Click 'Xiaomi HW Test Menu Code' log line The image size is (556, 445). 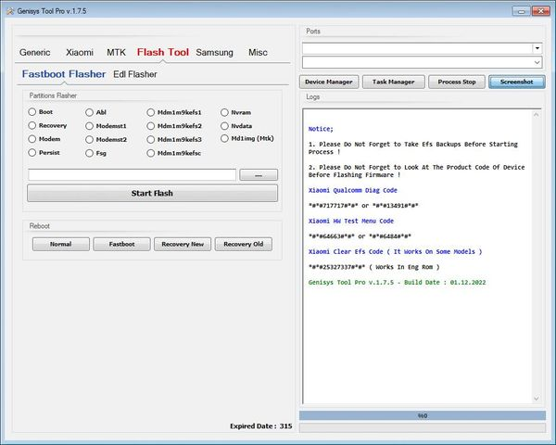(x=351, y=221)
